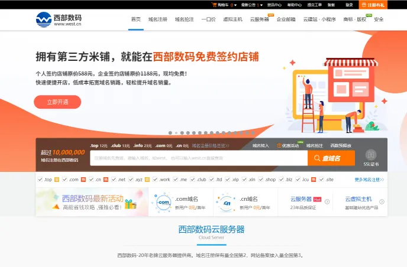407x267 pixels.
Task: Open the 企业邮箱 navigation item
Action: (286, 19)
